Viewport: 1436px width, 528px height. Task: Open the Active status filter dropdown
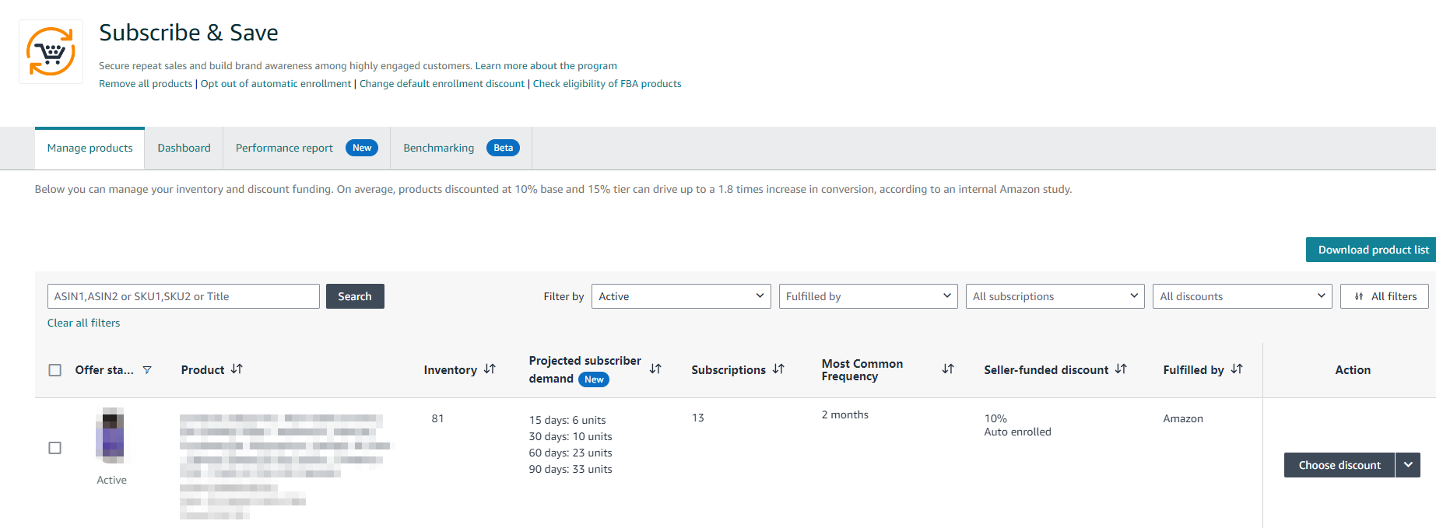(x=680, y=296)
